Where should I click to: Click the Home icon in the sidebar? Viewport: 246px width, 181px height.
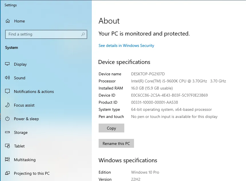coord(8,21)
